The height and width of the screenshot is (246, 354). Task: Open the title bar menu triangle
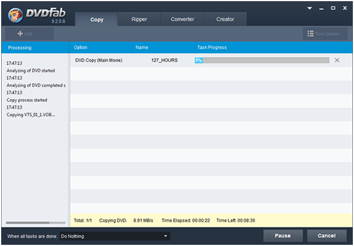point(310,8)
